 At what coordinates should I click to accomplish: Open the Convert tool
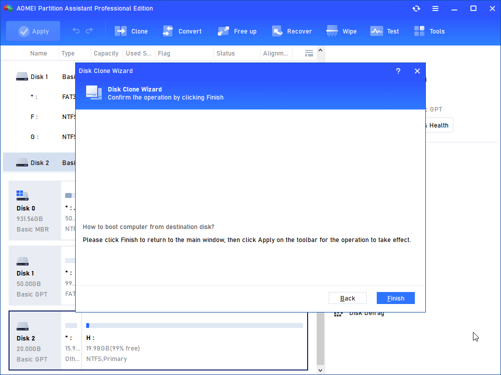click(x=182, y=31)
